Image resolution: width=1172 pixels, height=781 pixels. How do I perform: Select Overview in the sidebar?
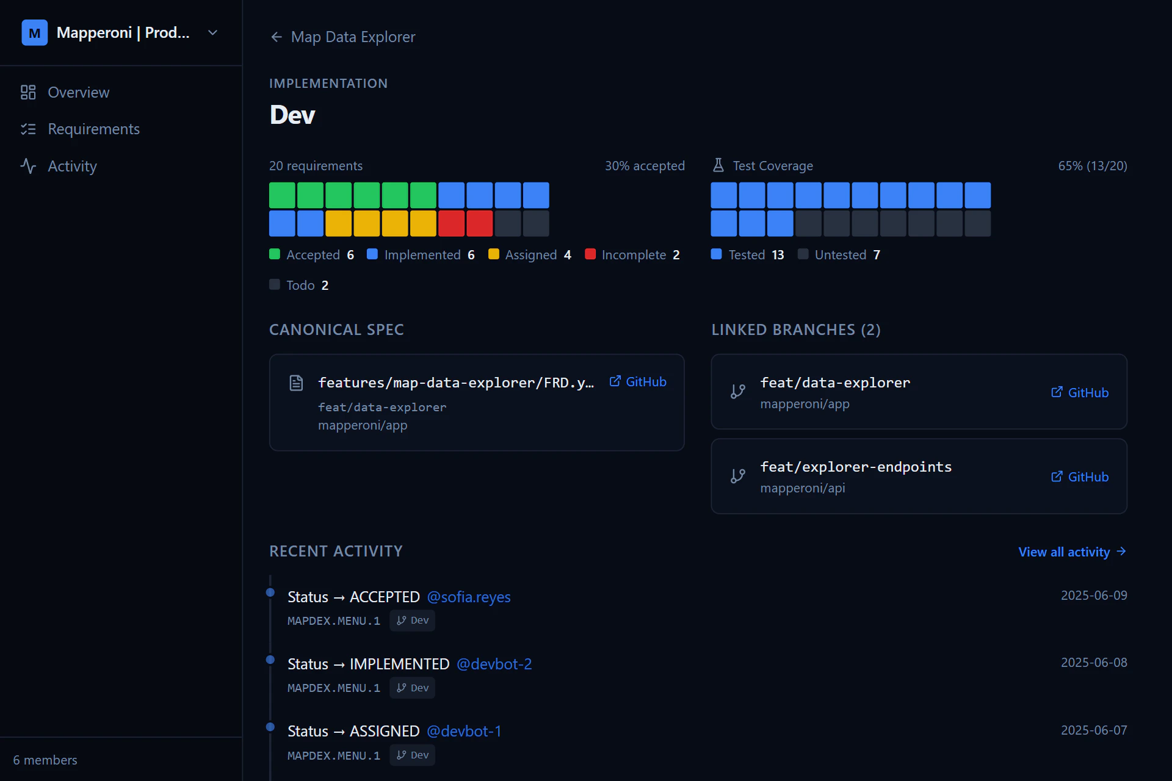tap(79, 92)
